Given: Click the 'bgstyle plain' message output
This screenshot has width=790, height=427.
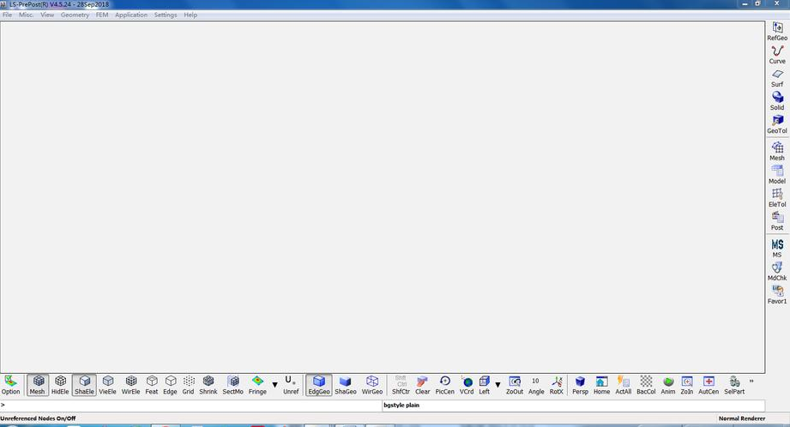Looking at the screenshot, I should pyautogui.click(x=401, y=406).
